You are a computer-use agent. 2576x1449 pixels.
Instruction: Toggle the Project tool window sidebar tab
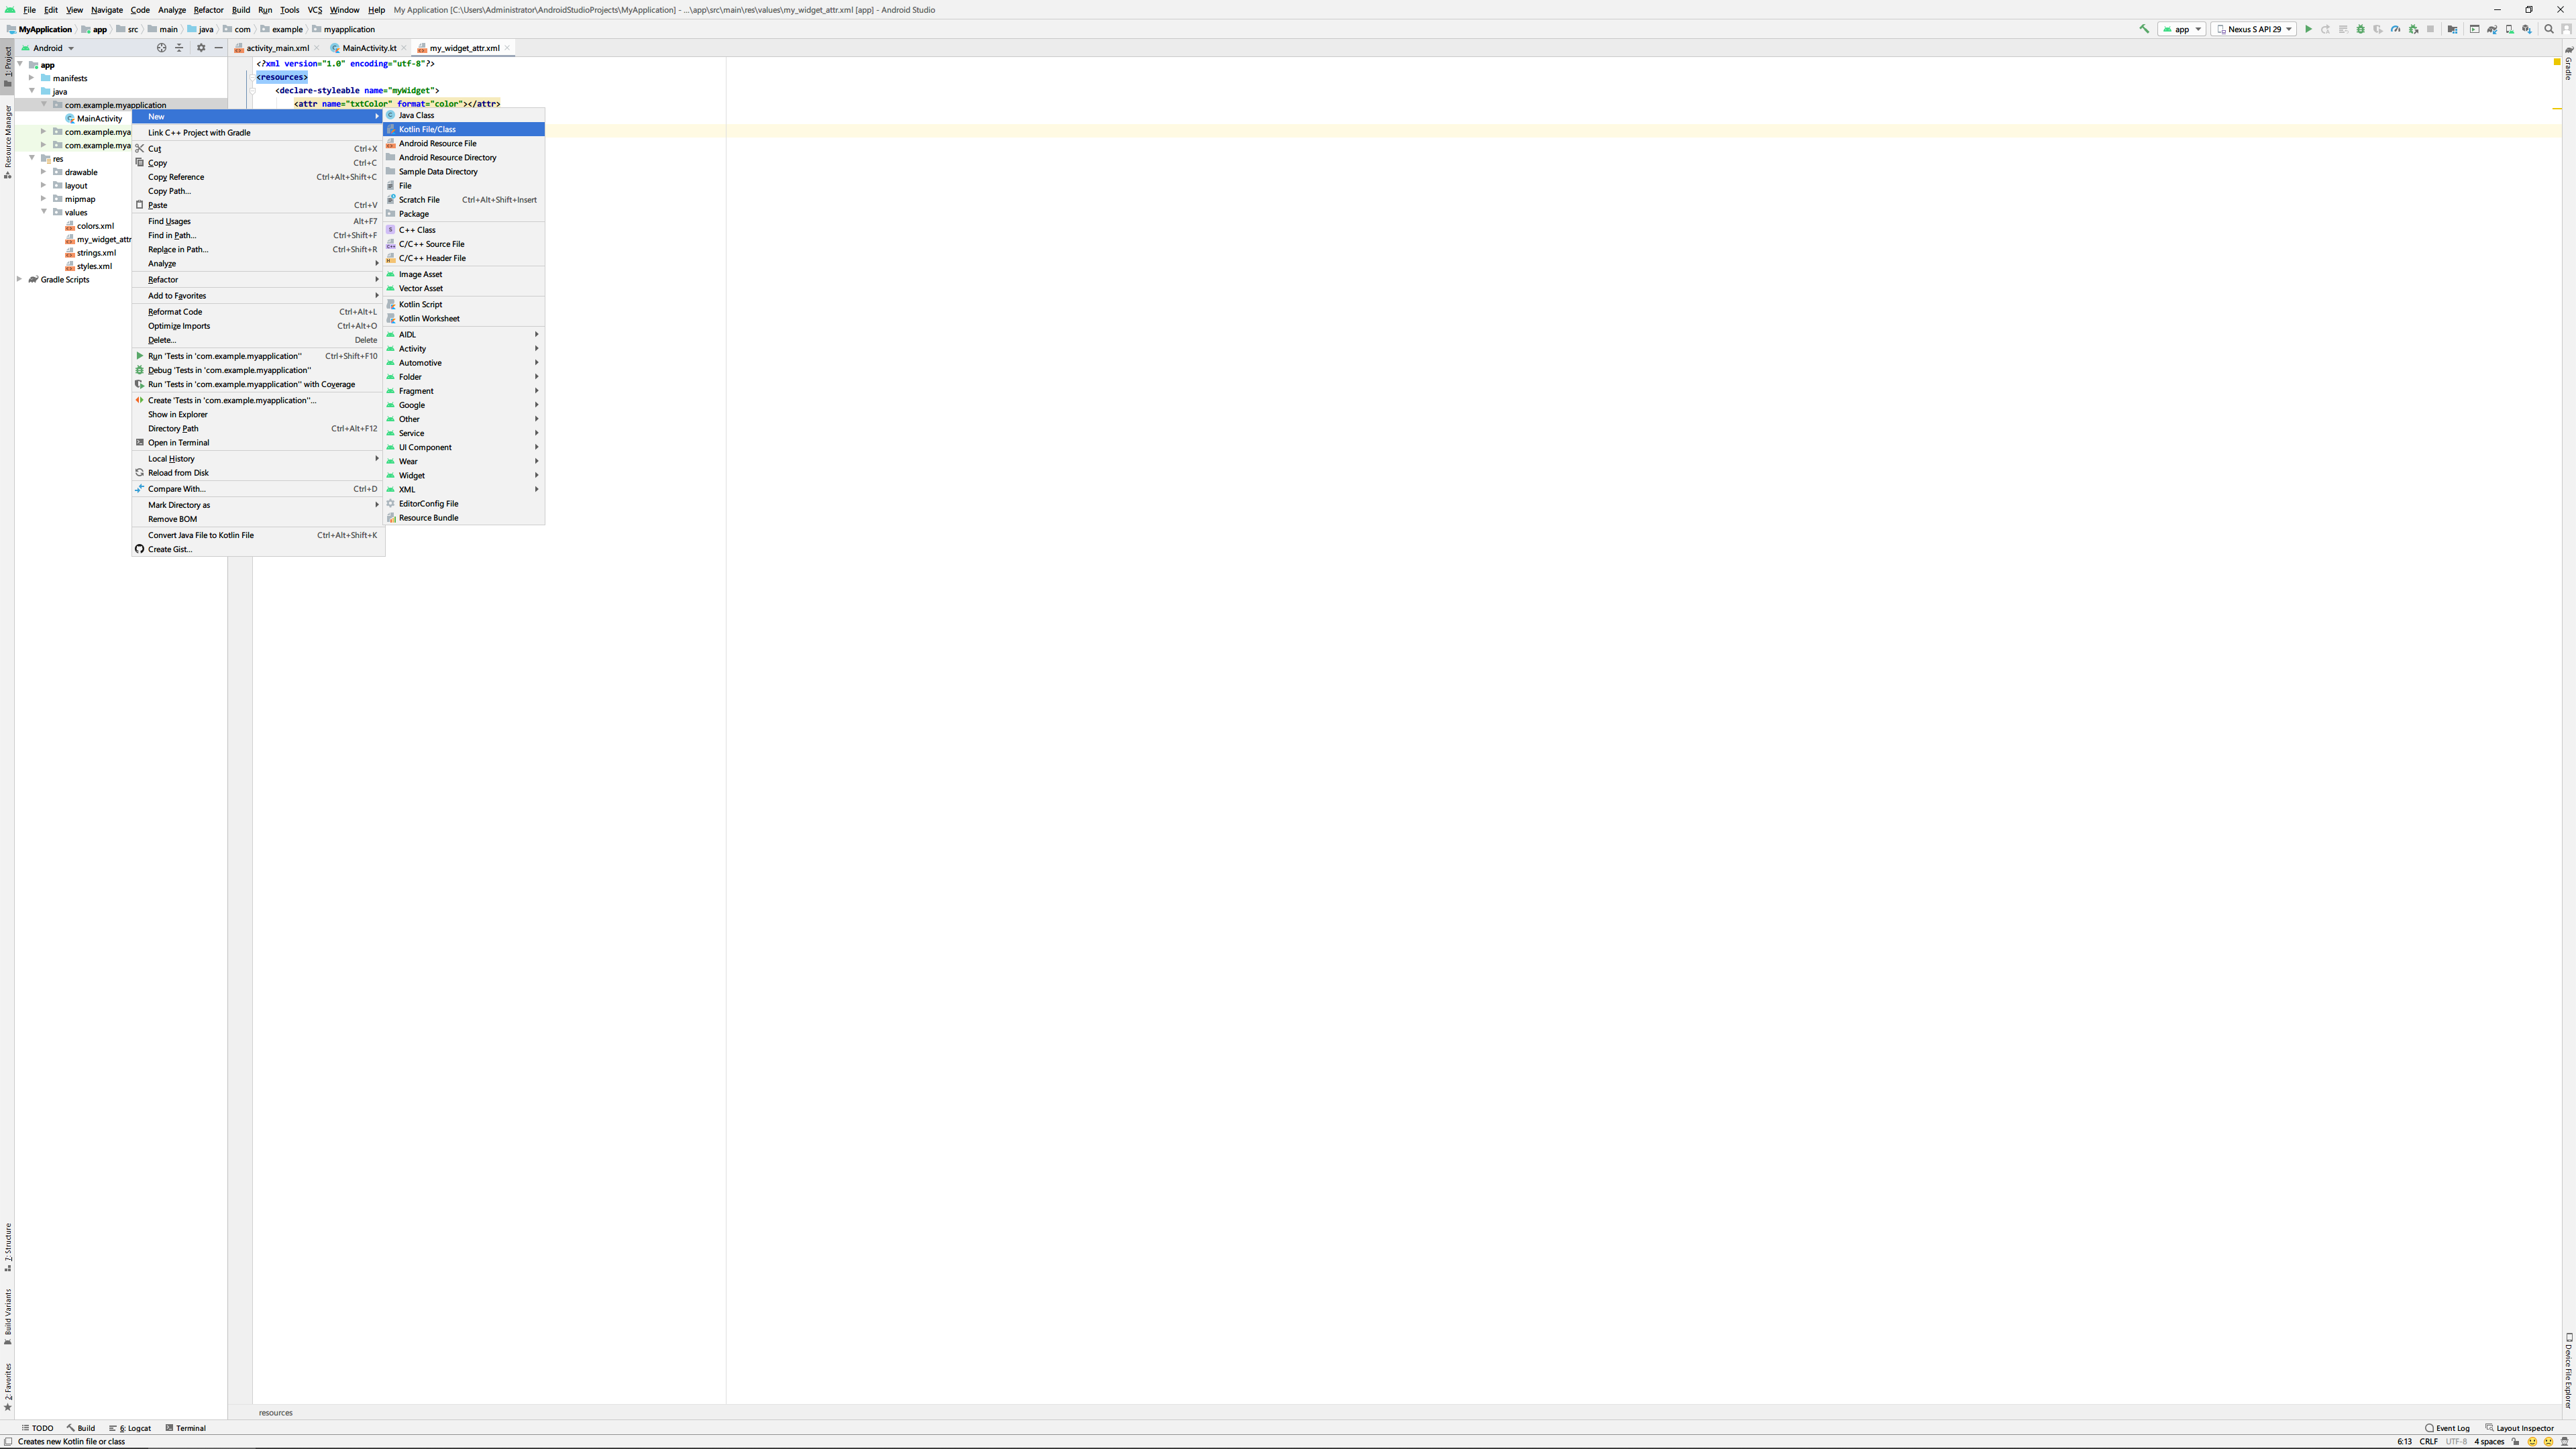coord(8,66)
